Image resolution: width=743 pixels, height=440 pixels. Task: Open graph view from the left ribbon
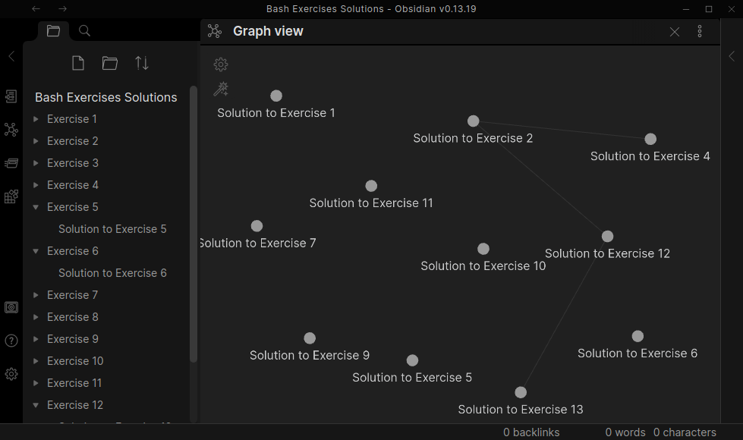tap(11, 130)
